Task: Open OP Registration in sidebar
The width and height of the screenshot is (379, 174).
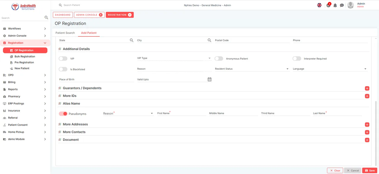Action: [x=25, y=50]
